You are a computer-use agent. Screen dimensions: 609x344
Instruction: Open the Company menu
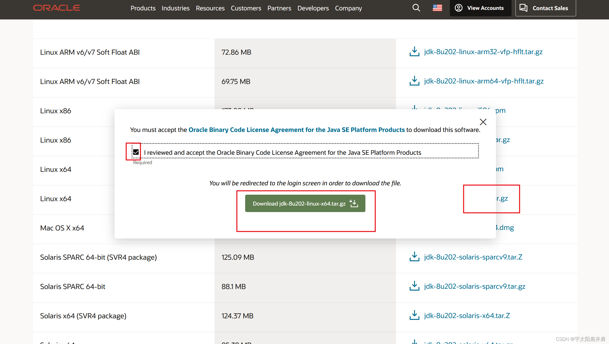coord(348,8)
